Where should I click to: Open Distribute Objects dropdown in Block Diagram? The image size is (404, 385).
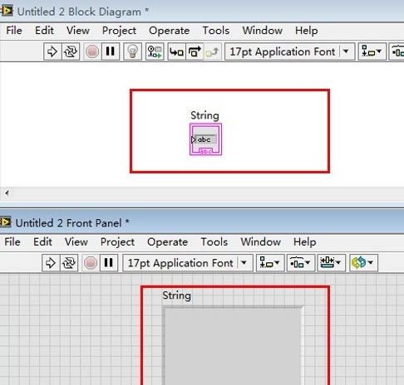pyautogui.click(x=397, y=51)
